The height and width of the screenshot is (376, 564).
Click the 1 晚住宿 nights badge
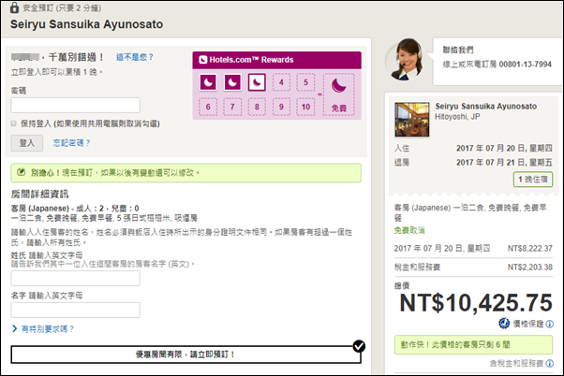pos(533,180)
